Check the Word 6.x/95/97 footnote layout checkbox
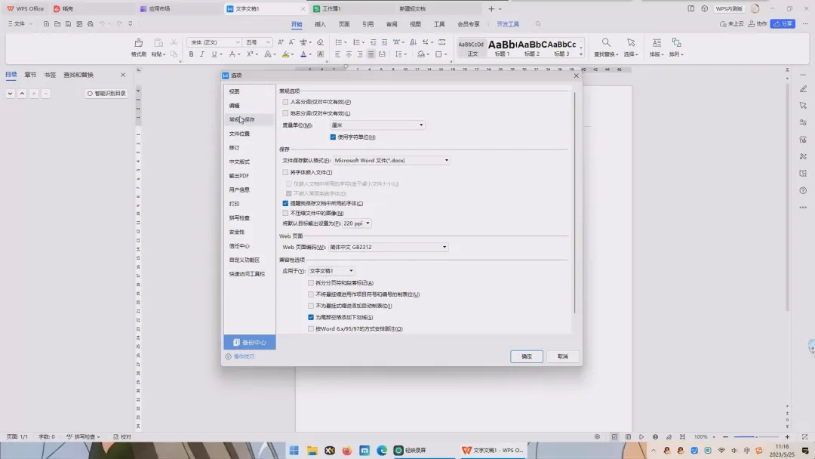 pyautogui.click(x=311, y=328)
